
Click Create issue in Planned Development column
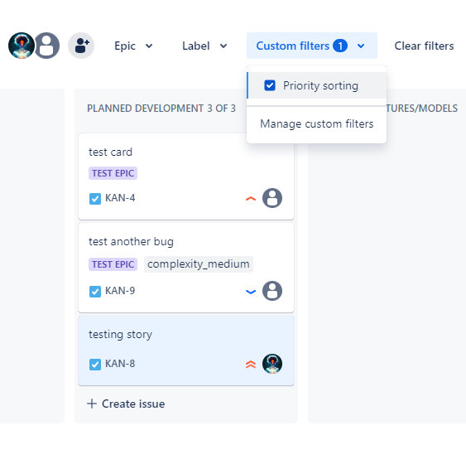[126, 404]
